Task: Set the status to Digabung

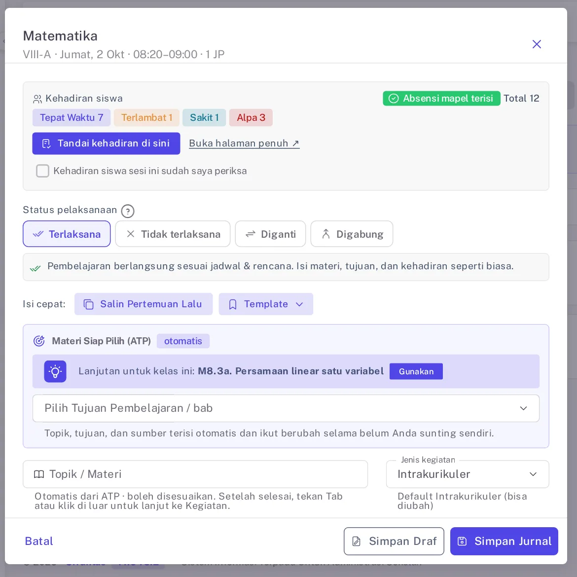Action: [x=352, y=234]
